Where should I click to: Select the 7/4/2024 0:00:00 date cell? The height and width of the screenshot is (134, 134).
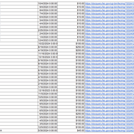[x=48, y=14]
